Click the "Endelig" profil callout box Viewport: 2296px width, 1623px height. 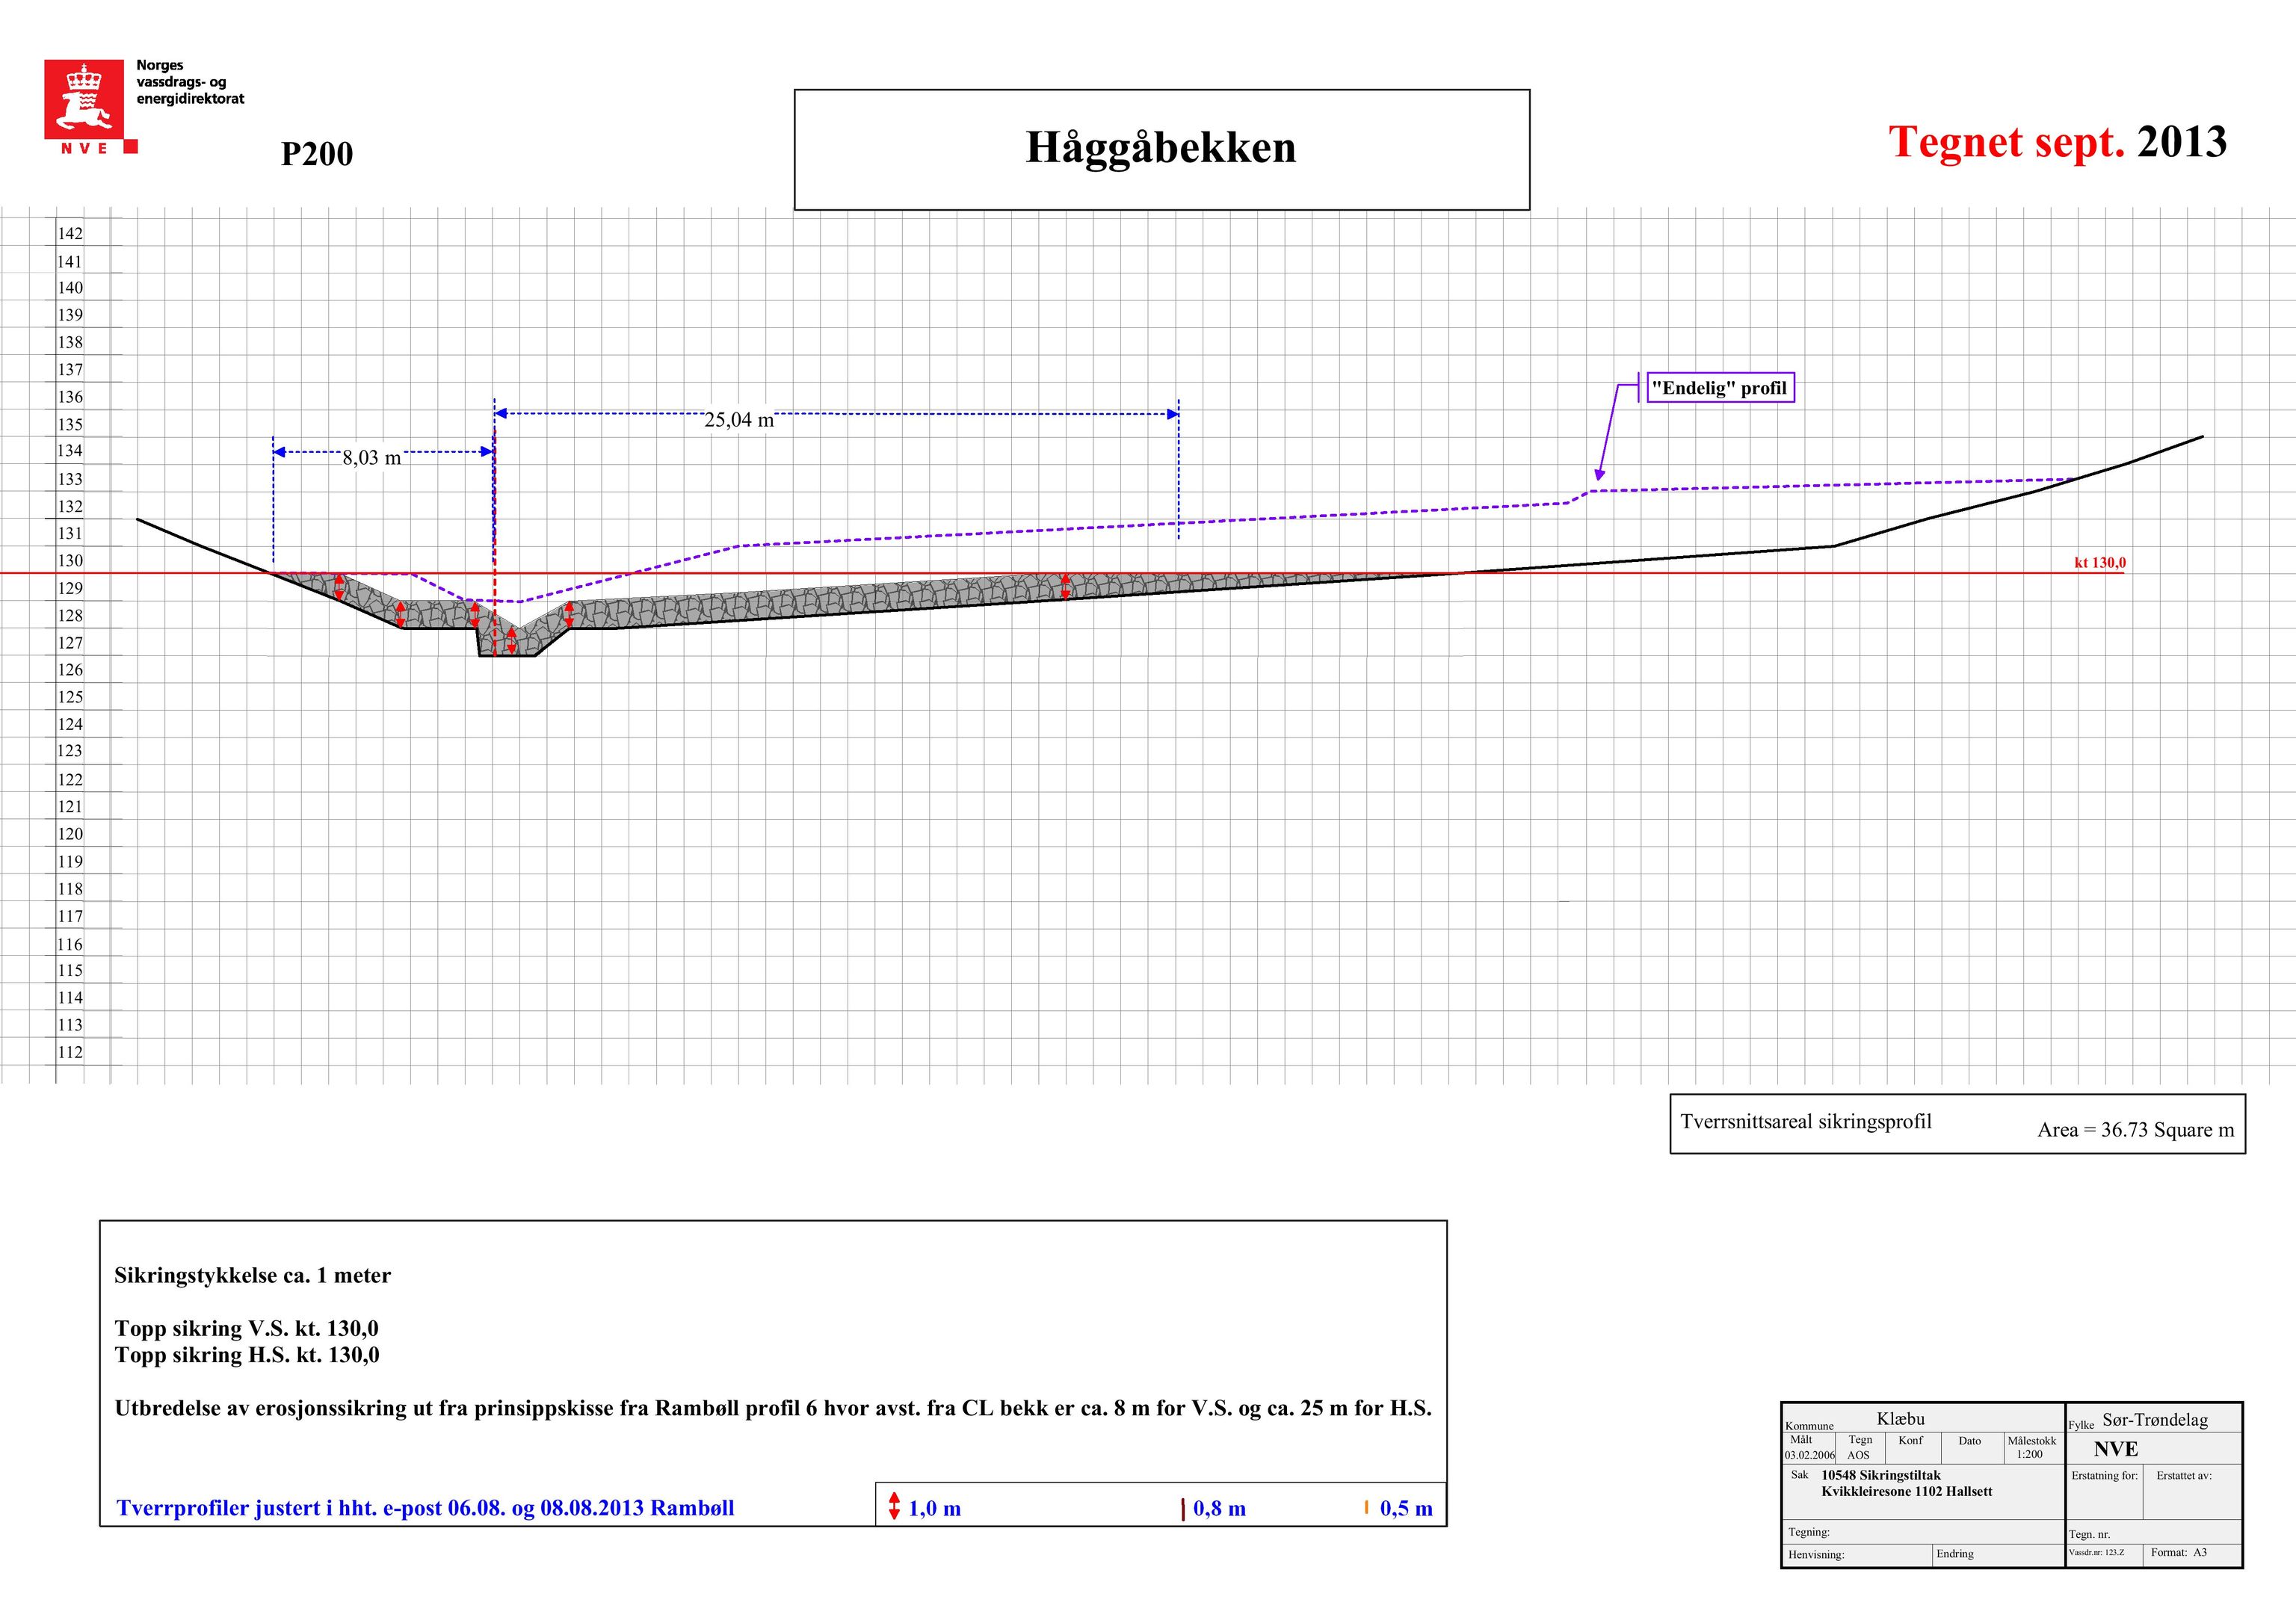1720,388
